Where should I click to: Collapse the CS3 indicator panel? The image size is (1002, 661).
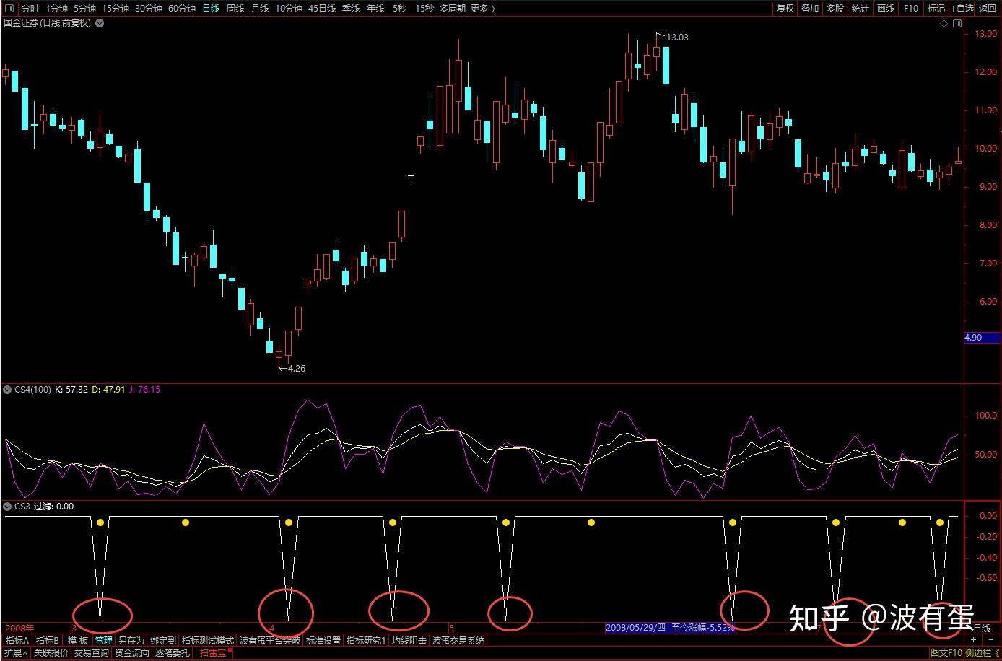8,507
